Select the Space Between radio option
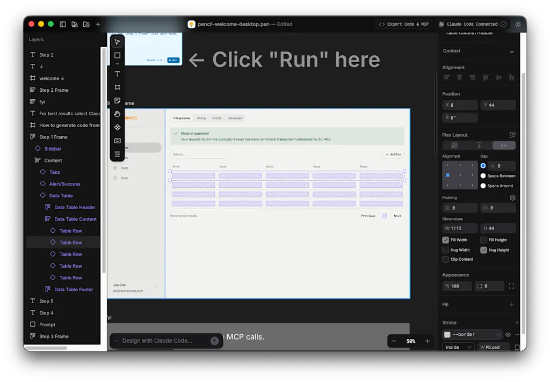 [483, 176]
